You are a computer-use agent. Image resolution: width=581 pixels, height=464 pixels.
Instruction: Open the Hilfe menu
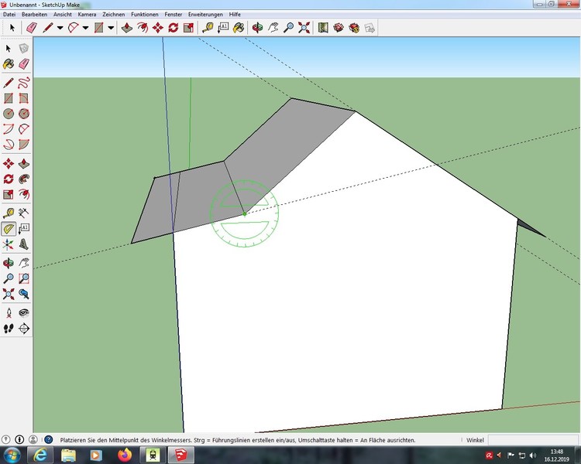pos(235,15)
